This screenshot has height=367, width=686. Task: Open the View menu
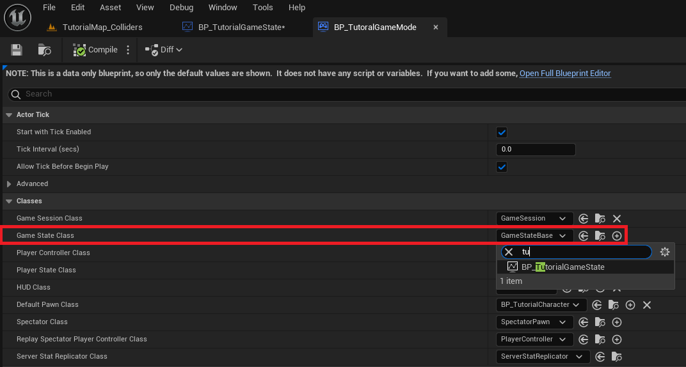(145, 8)
